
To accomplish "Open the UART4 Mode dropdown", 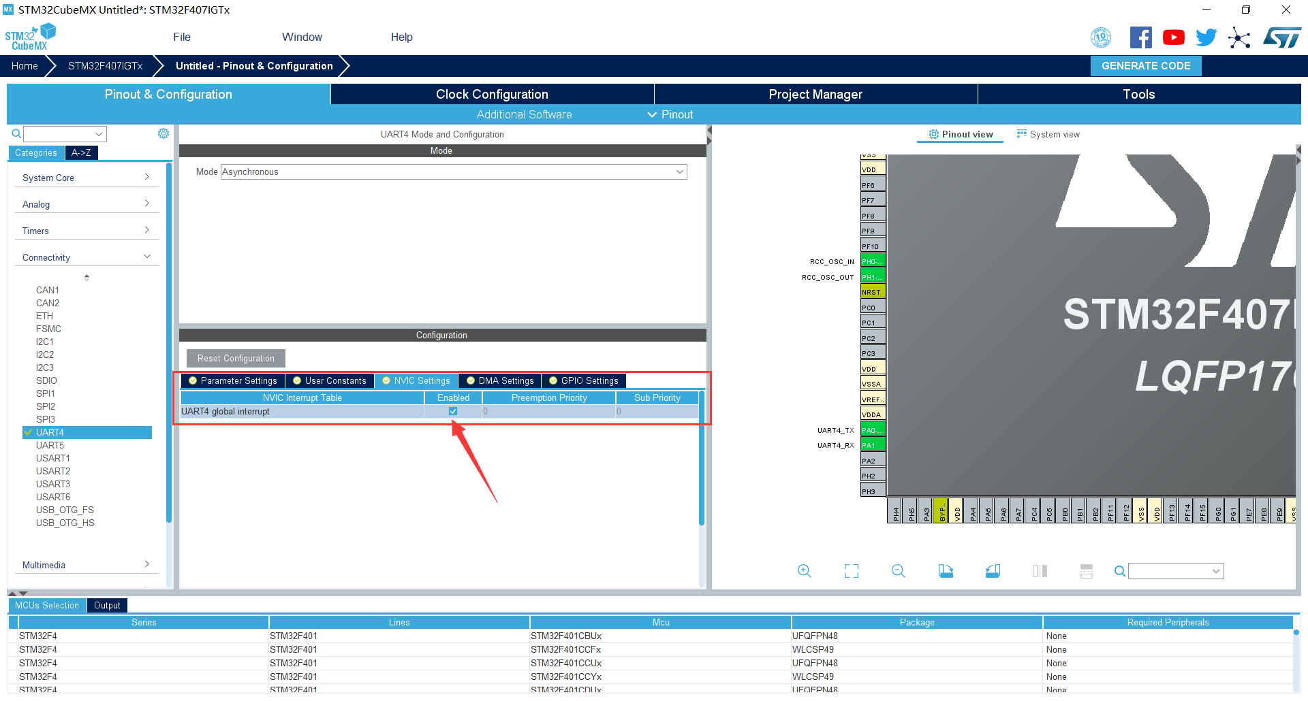I will pyautogui.click(x=454, y=172).
